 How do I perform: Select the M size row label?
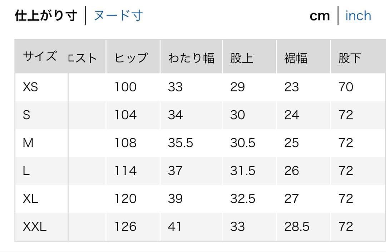click(x=28, y=143)
